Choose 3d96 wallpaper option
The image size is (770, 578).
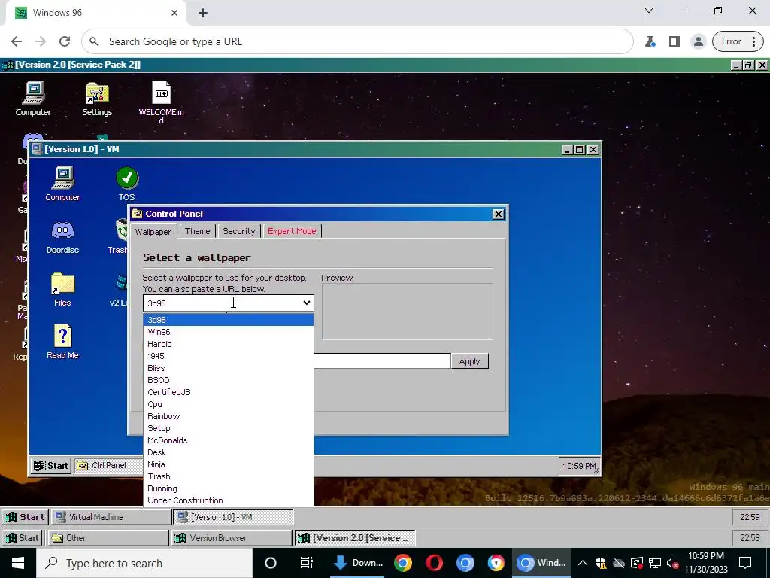pos(229,320)
